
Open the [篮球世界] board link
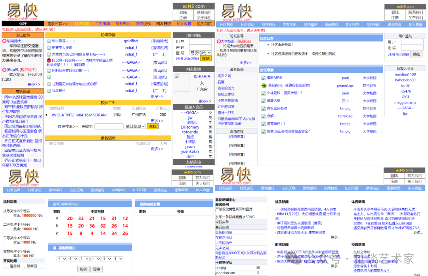[x=160, y=48]
